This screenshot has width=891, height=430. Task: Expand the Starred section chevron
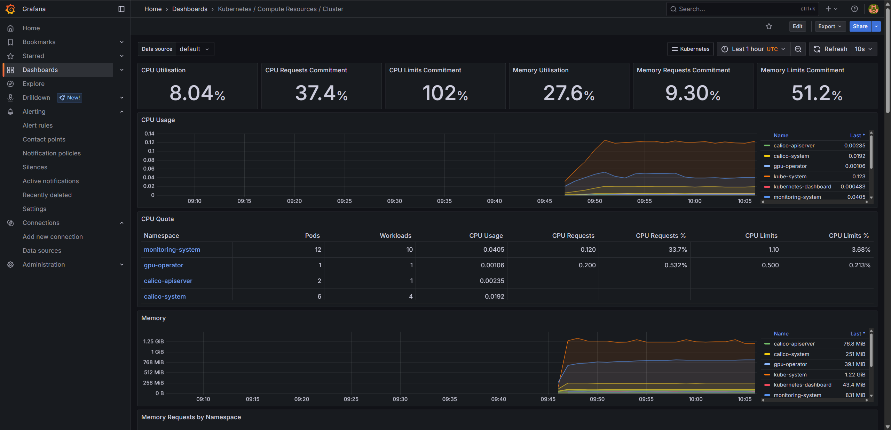[x=122, y=56]
